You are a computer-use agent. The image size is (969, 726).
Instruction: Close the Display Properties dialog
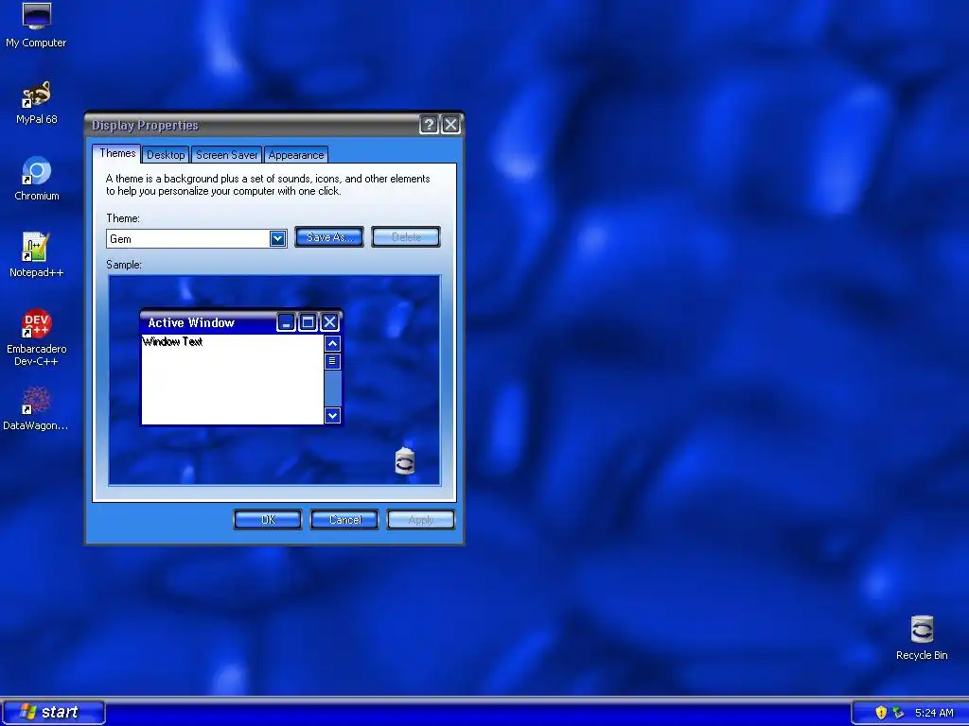pos(451,125)
